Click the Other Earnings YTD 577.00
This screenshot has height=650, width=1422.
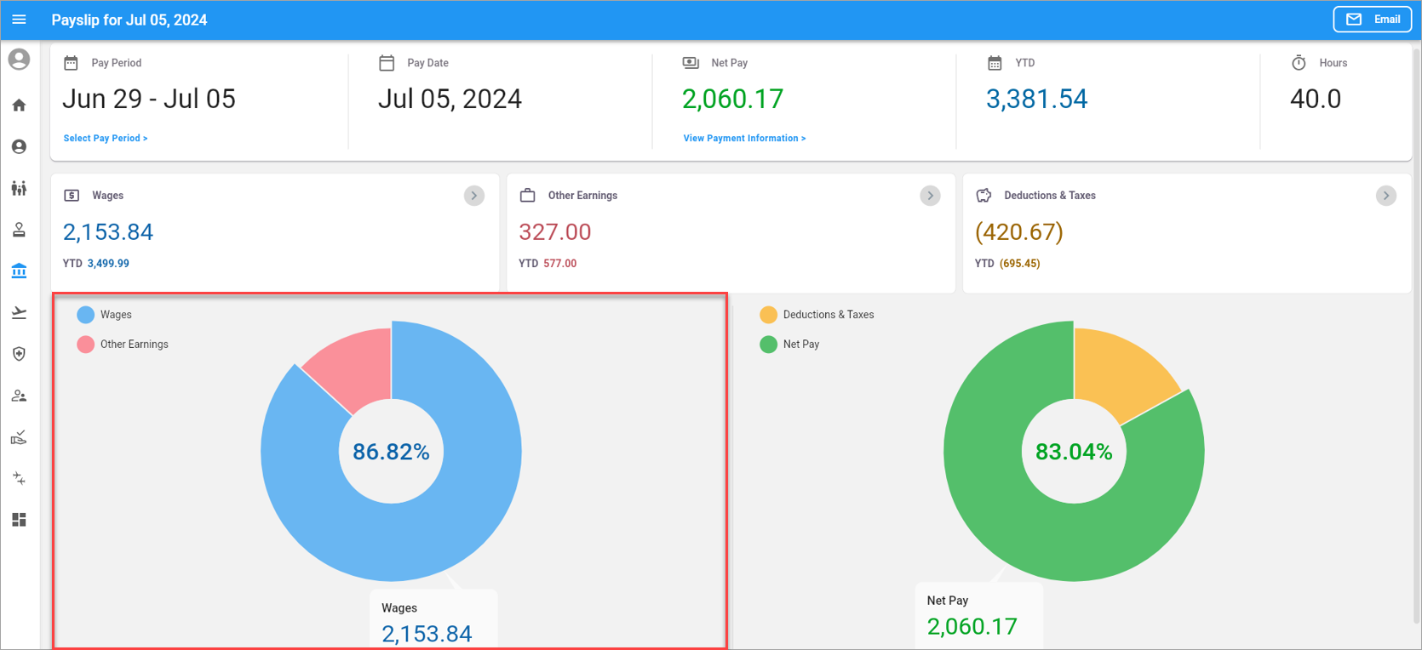559,264
